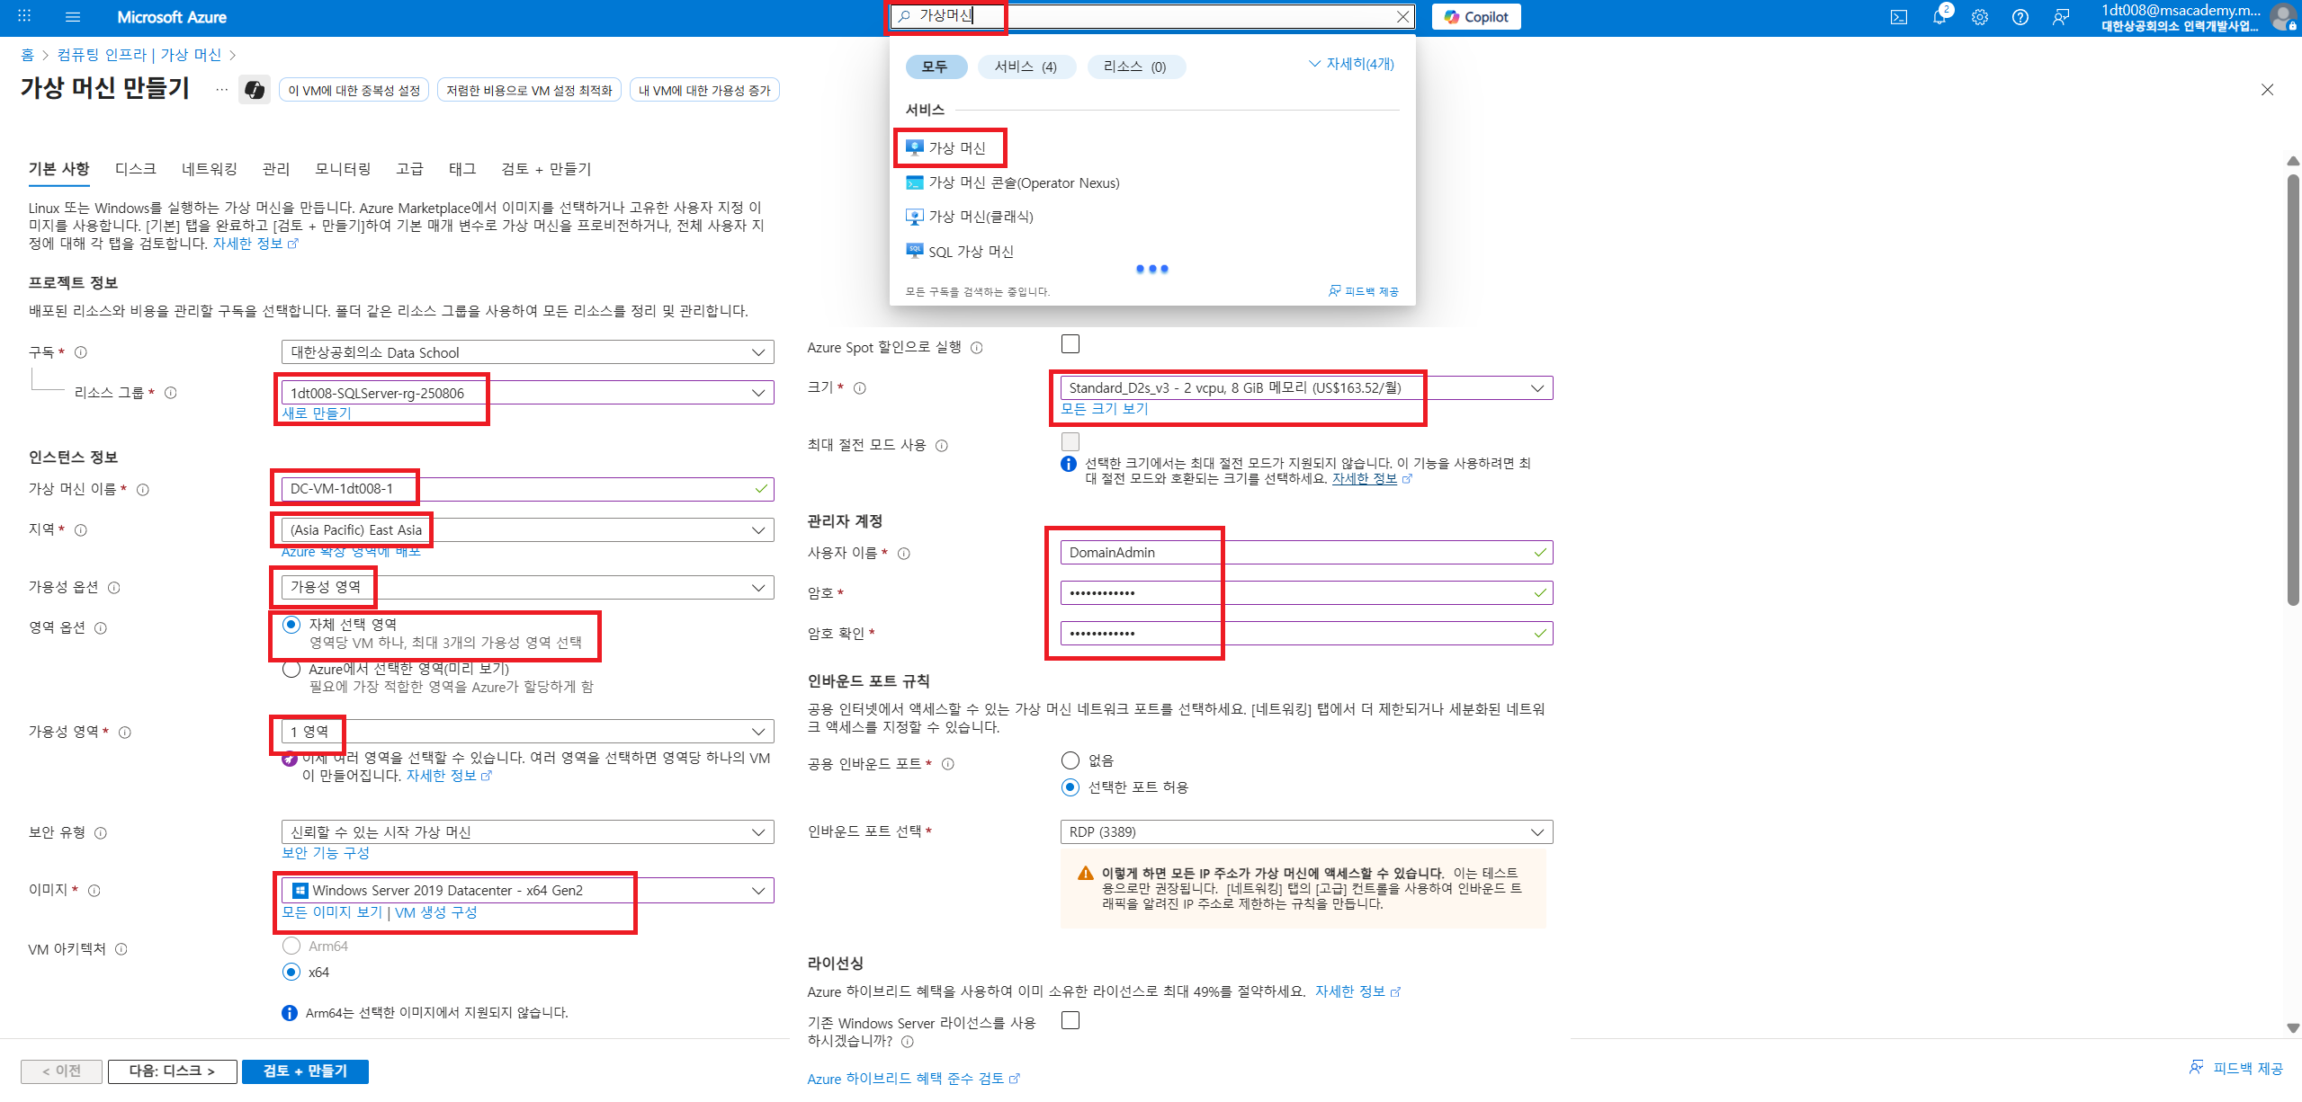Open the notifications bell icon
The height and width of the screenshot is (1102, 2302).
1939,17
